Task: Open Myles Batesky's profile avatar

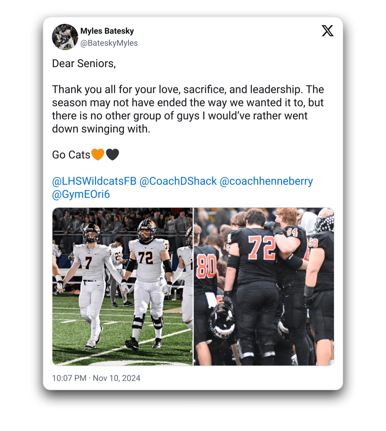Action: (65, 37)
